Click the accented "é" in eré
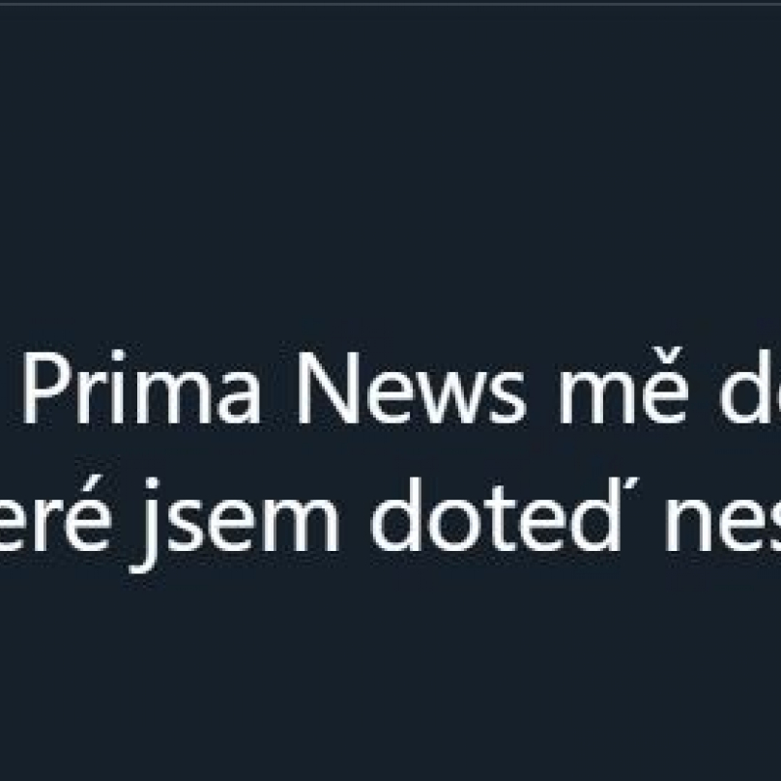 click(x=86, y=513)
